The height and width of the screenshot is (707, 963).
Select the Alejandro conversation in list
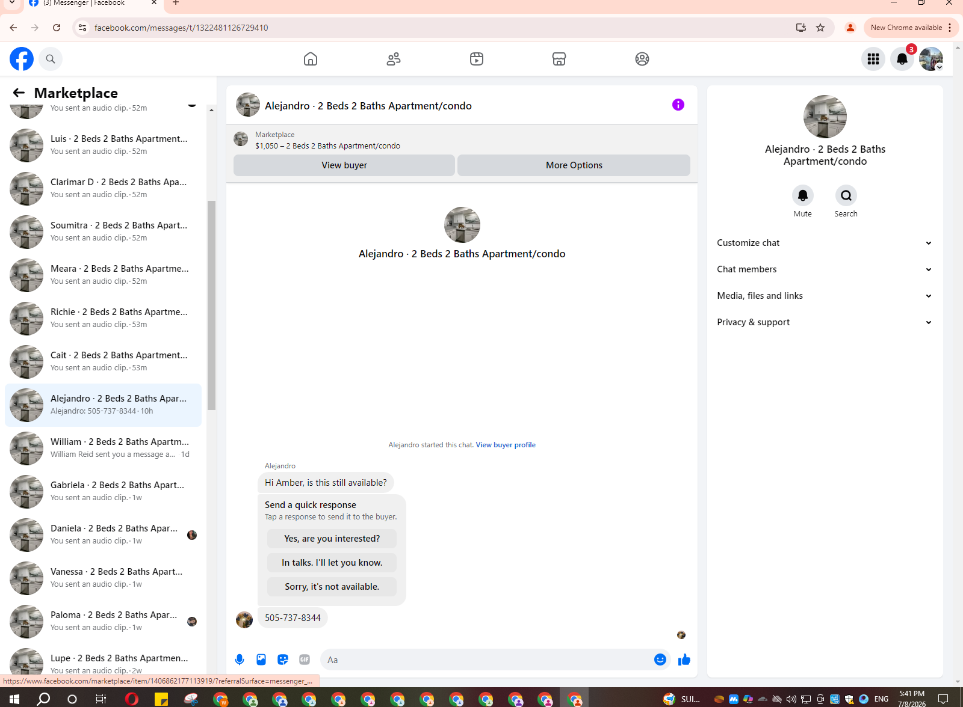(x=103, y=405)
